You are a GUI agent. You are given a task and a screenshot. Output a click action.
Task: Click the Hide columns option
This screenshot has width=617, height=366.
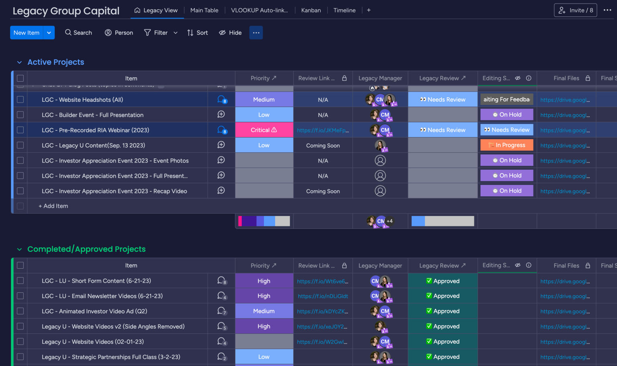[230, 33]
